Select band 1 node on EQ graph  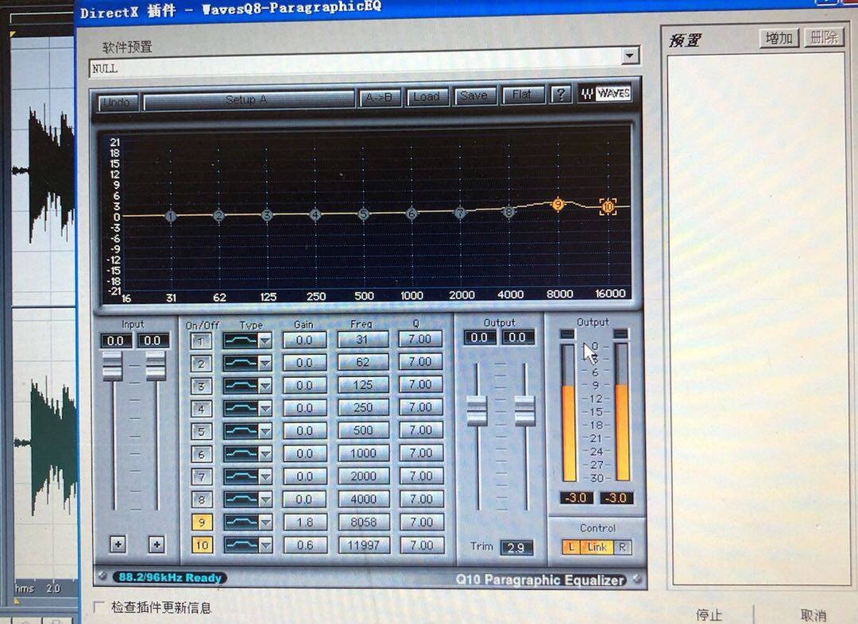tap(171, 216)
